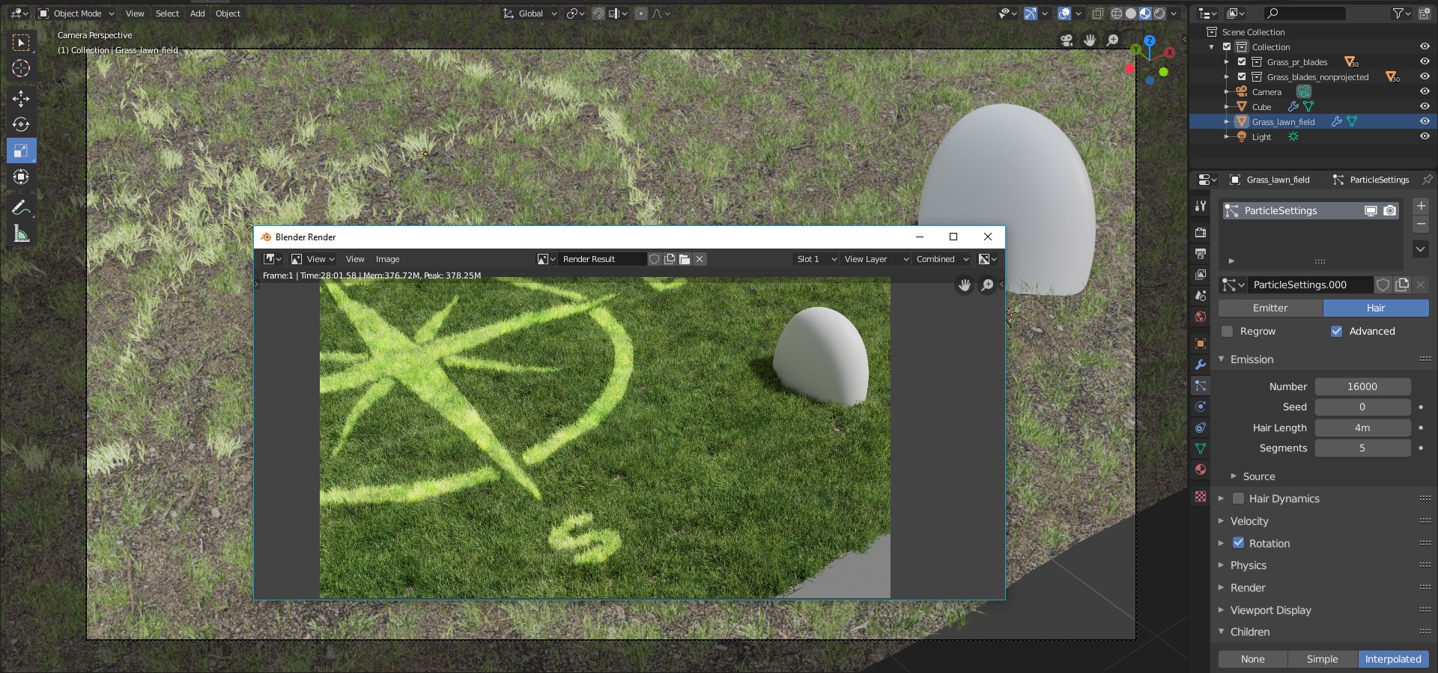
Task: Open the Object properties tab
Action: (x=1201, y=344)
